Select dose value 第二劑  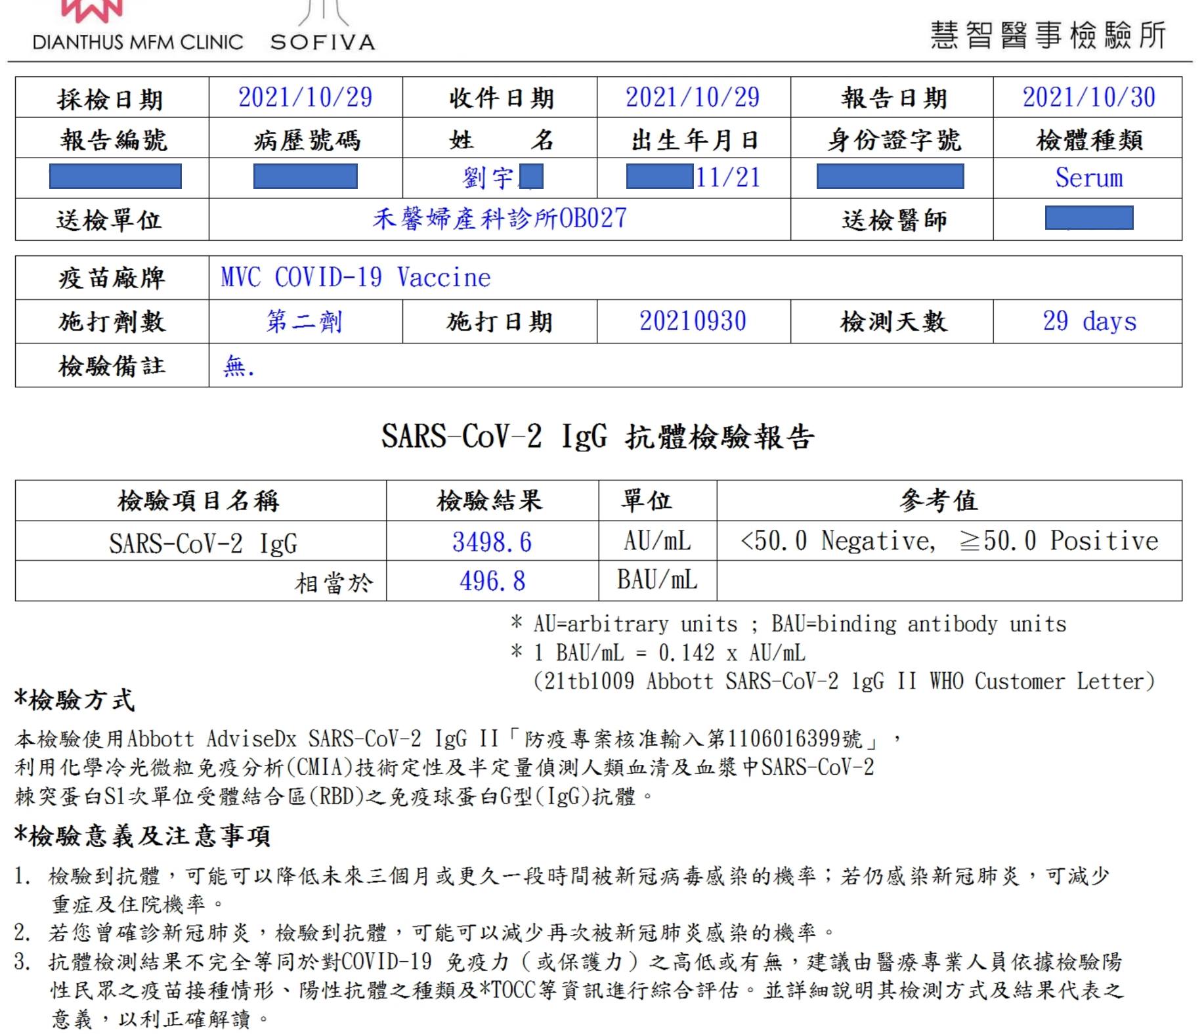point(304,322)
